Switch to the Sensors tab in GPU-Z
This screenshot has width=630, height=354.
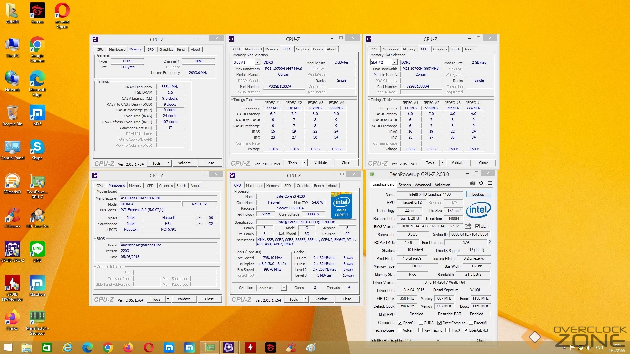tap(405, 185)
